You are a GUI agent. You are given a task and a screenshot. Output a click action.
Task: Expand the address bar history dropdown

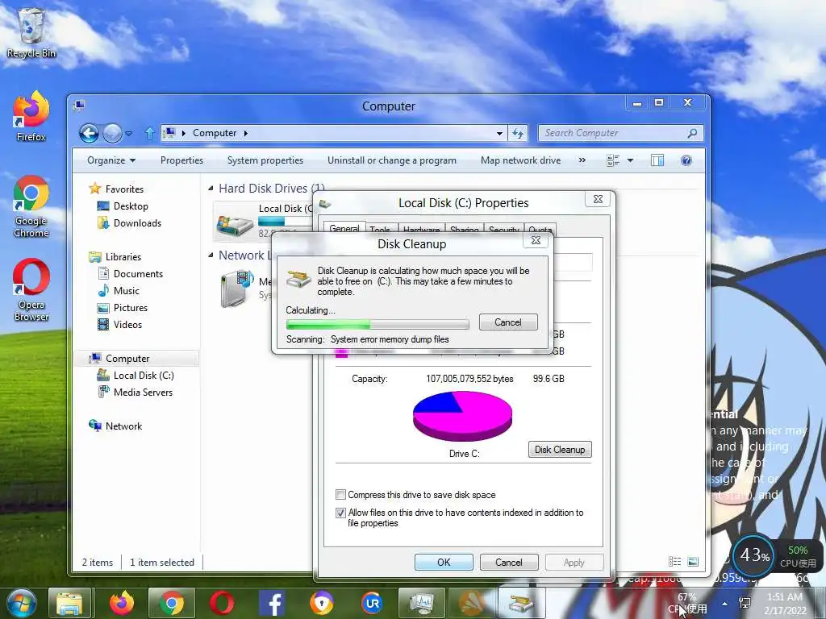click(x=499, y=134)
